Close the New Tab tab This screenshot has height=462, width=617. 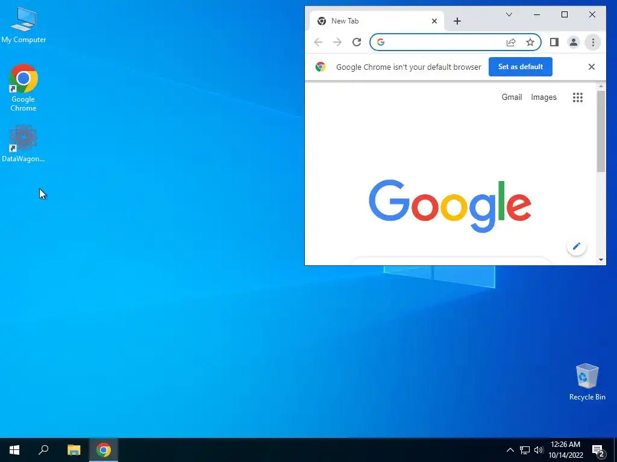(434, 21)
